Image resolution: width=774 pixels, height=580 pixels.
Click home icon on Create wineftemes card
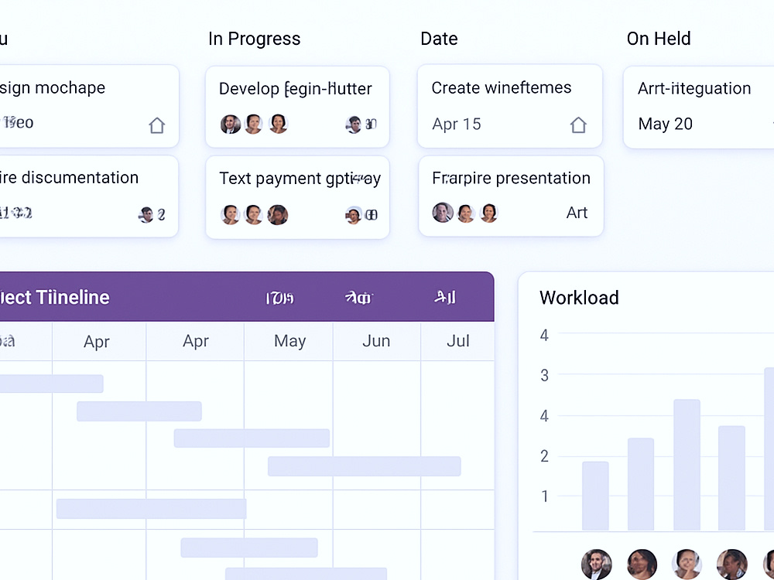(x=578, y=125)
